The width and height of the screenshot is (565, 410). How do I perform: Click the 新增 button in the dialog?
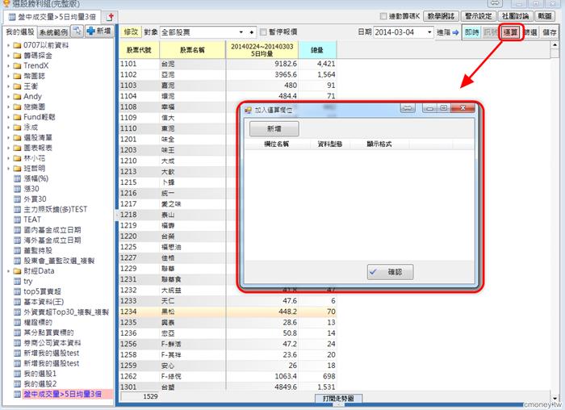pos(274,128)
